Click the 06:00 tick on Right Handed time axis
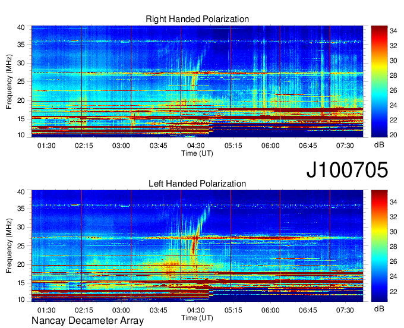The width and height of the screenshot is (404, 328). click(270, 146)
